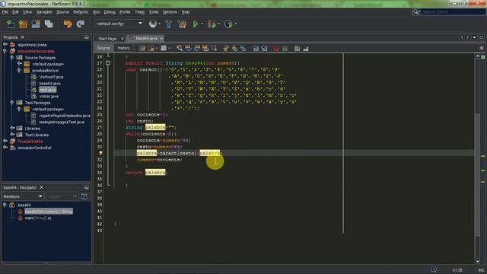The height and width of the screenshot is (274, 487).
Task: Click the New File toolbar icon
Action: tap(11, 24)
